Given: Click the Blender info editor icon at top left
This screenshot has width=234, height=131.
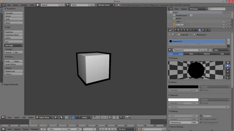Looking at the screenshot, I should point(3,5).
